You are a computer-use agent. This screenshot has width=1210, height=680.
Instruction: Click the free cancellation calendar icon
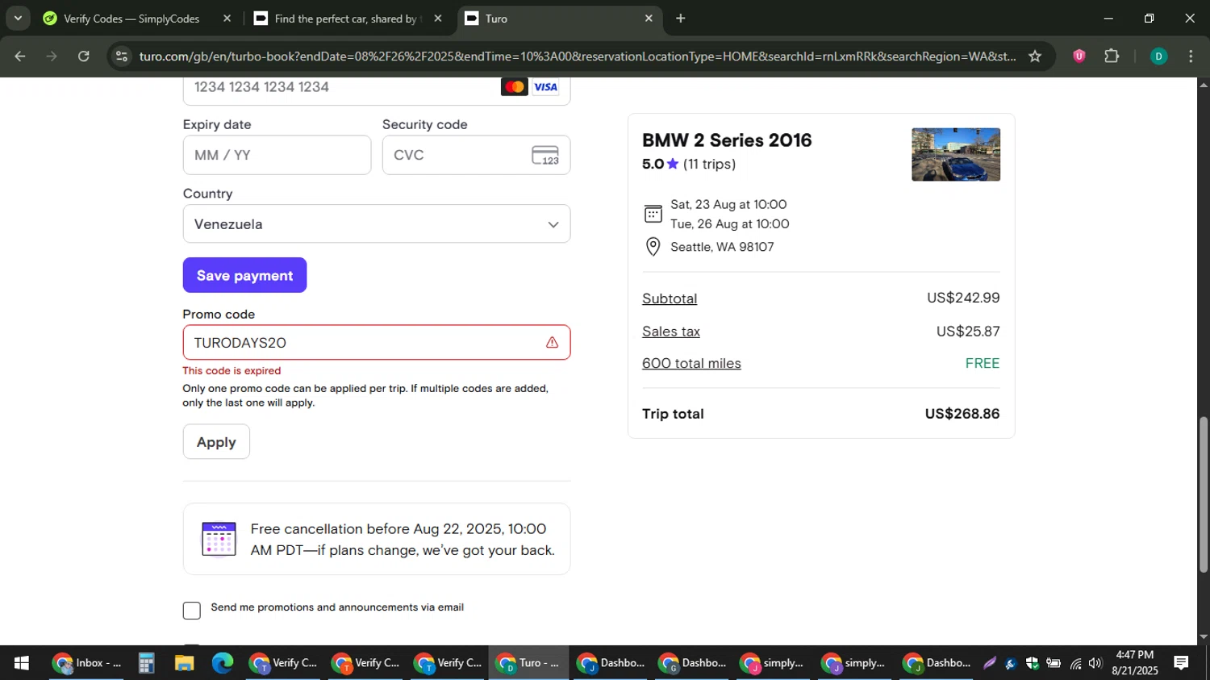pyautogui.click(x=219, y=540)
